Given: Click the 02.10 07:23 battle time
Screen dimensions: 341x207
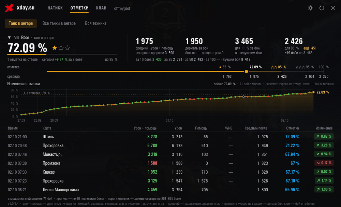Looking at the screenshot, I should 17,181.
